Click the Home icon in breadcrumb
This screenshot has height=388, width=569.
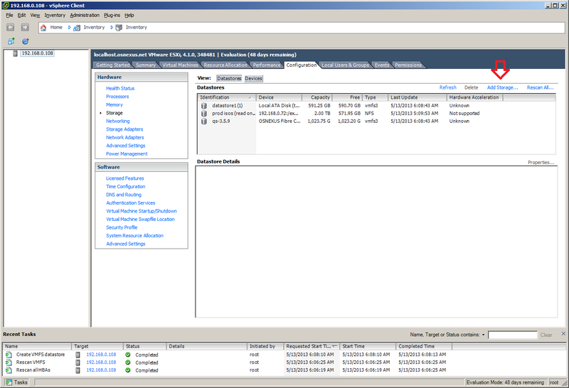pos(43,28)
